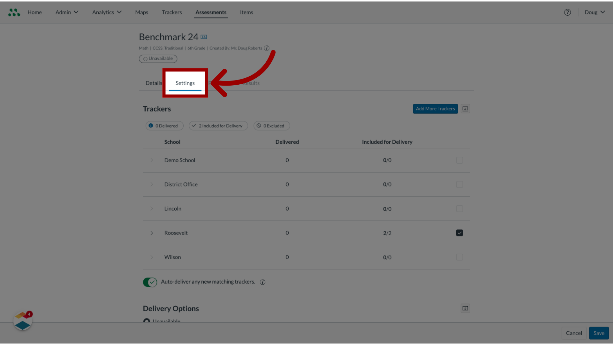Open Trackers from the navigation bar
Viewport: 613px width, 345px height.
(172, 12)
